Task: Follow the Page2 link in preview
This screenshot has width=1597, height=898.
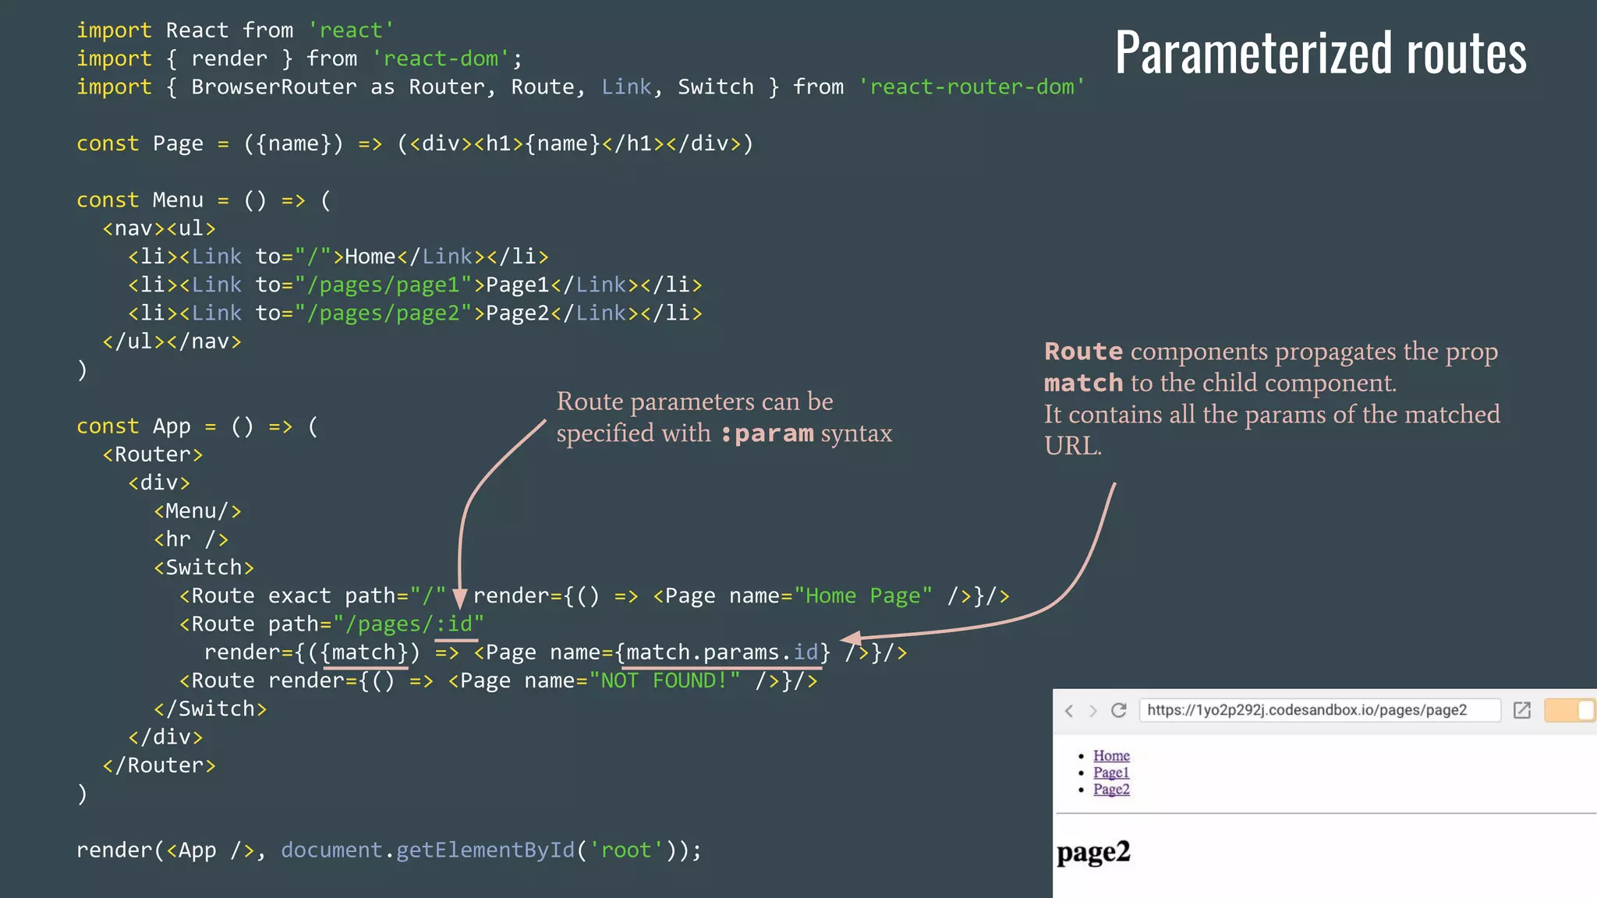Action: (x=1110, y=789)
